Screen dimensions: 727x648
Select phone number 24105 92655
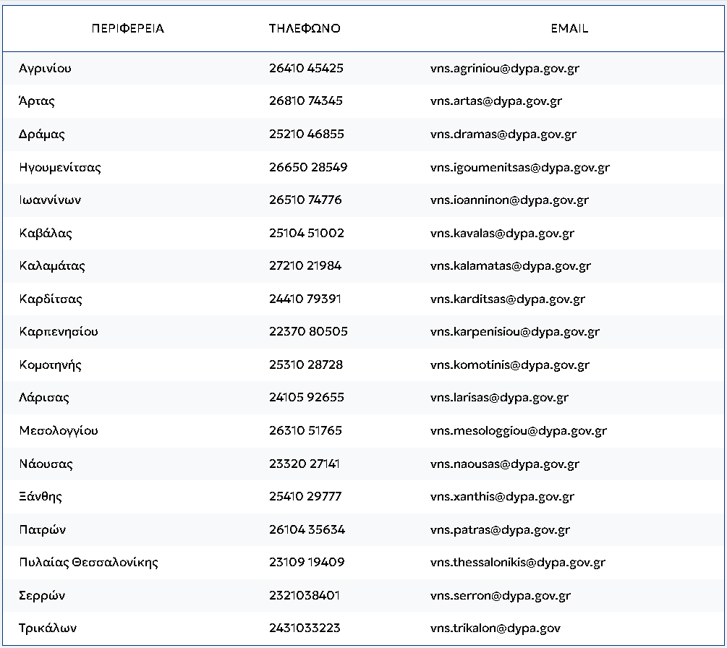[307, 397]
